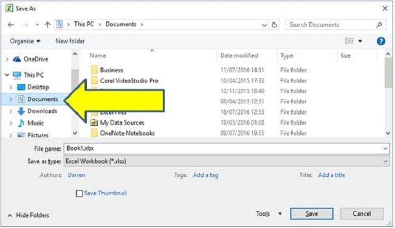The height and width of the screenshot is (228, 395).
Task: Expand the Desktop tree node
Action: [11, 87]
